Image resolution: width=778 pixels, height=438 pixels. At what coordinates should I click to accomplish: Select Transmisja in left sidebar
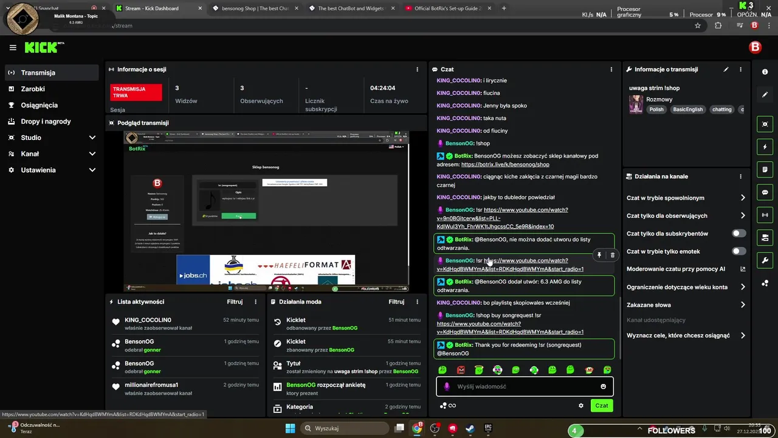tap(52, 72)
